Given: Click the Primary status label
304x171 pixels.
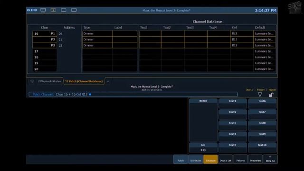Looking at the screenshot, I should [261, 90].
